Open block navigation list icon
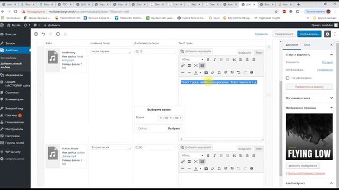This screenshot has height=190, width=339. 65,34
